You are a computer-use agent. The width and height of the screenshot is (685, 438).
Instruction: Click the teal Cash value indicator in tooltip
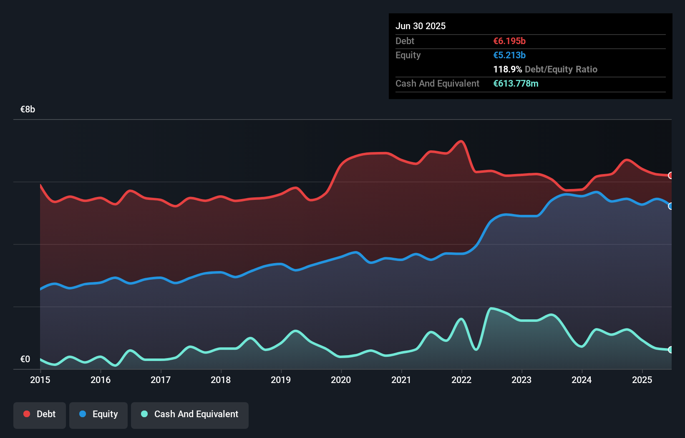(516, 83)
